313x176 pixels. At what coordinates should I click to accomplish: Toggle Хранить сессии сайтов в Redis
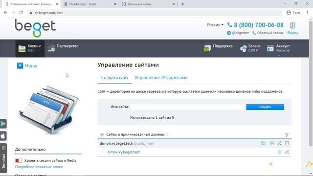point(19,160)
